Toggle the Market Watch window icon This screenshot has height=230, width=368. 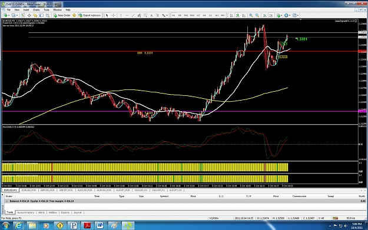tap(23, 15)
